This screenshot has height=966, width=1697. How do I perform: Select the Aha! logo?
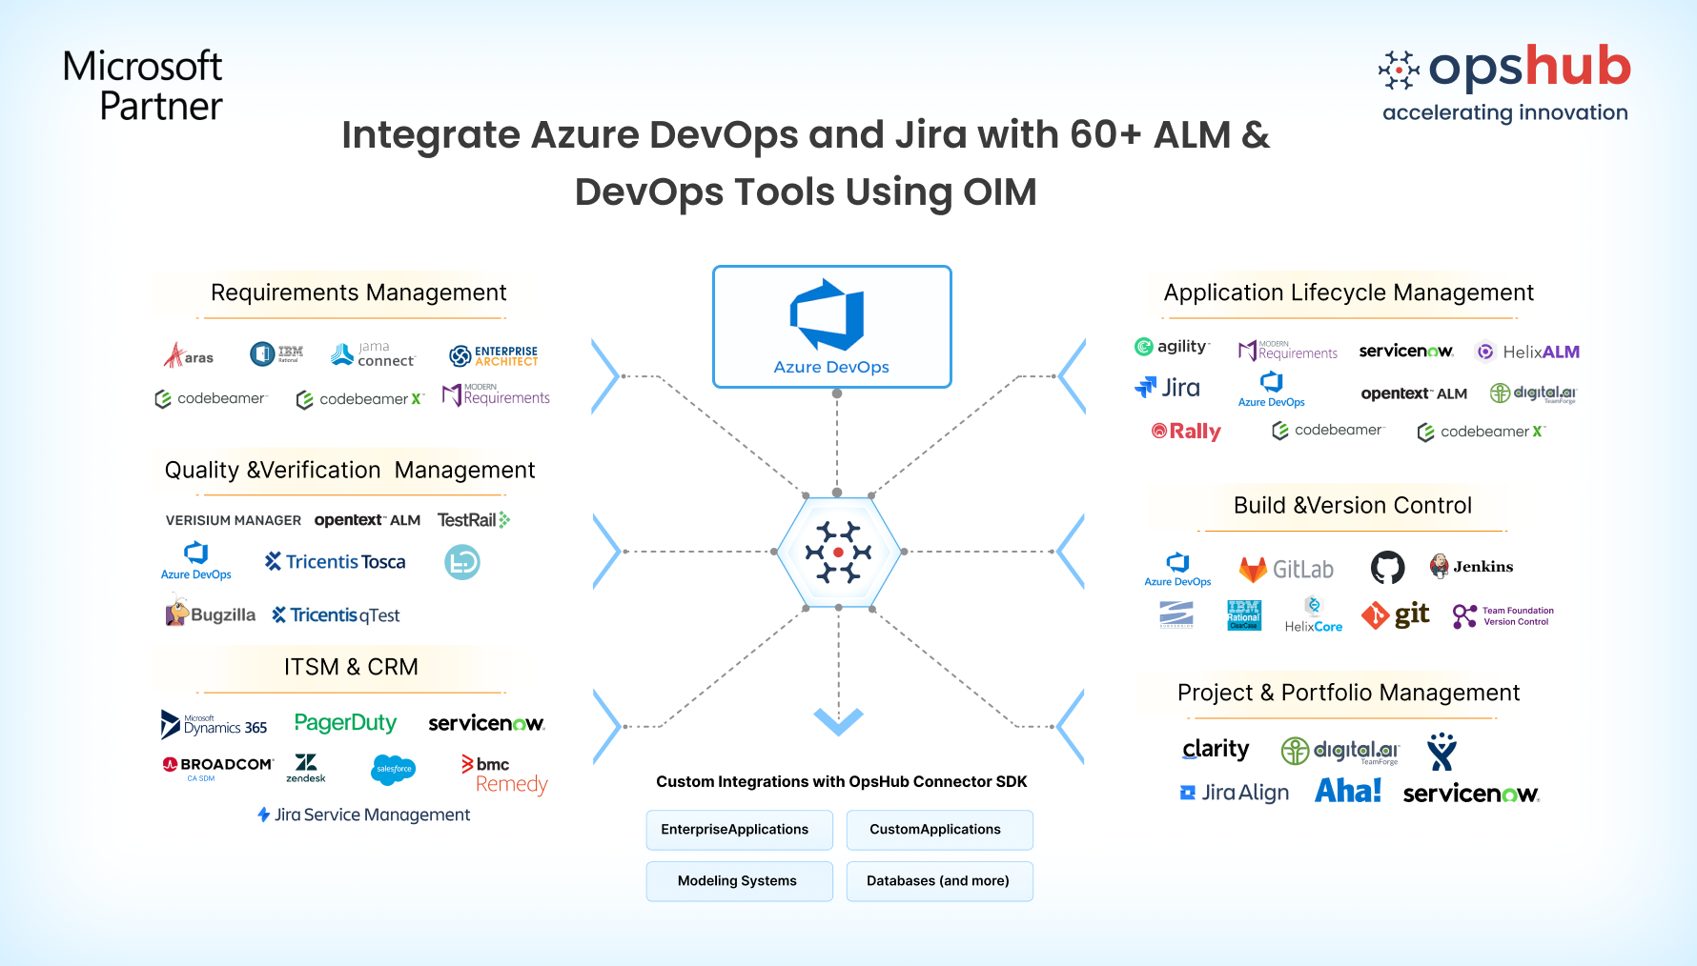click(x=1347, y=791)
